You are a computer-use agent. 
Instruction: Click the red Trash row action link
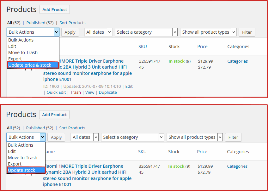coord(76,92)
